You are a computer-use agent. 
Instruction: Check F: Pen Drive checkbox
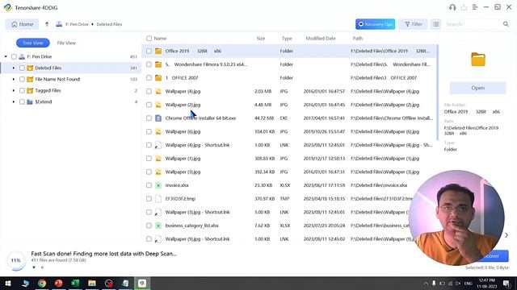(14, 57)
